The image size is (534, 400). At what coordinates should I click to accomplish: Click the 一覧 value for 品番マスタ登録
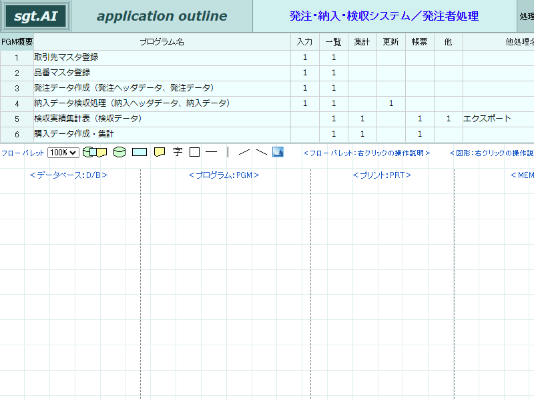click(333, 73)
